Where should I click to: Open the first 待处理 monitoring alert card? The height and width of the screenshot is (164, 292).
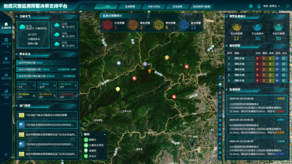click(257, 105)
